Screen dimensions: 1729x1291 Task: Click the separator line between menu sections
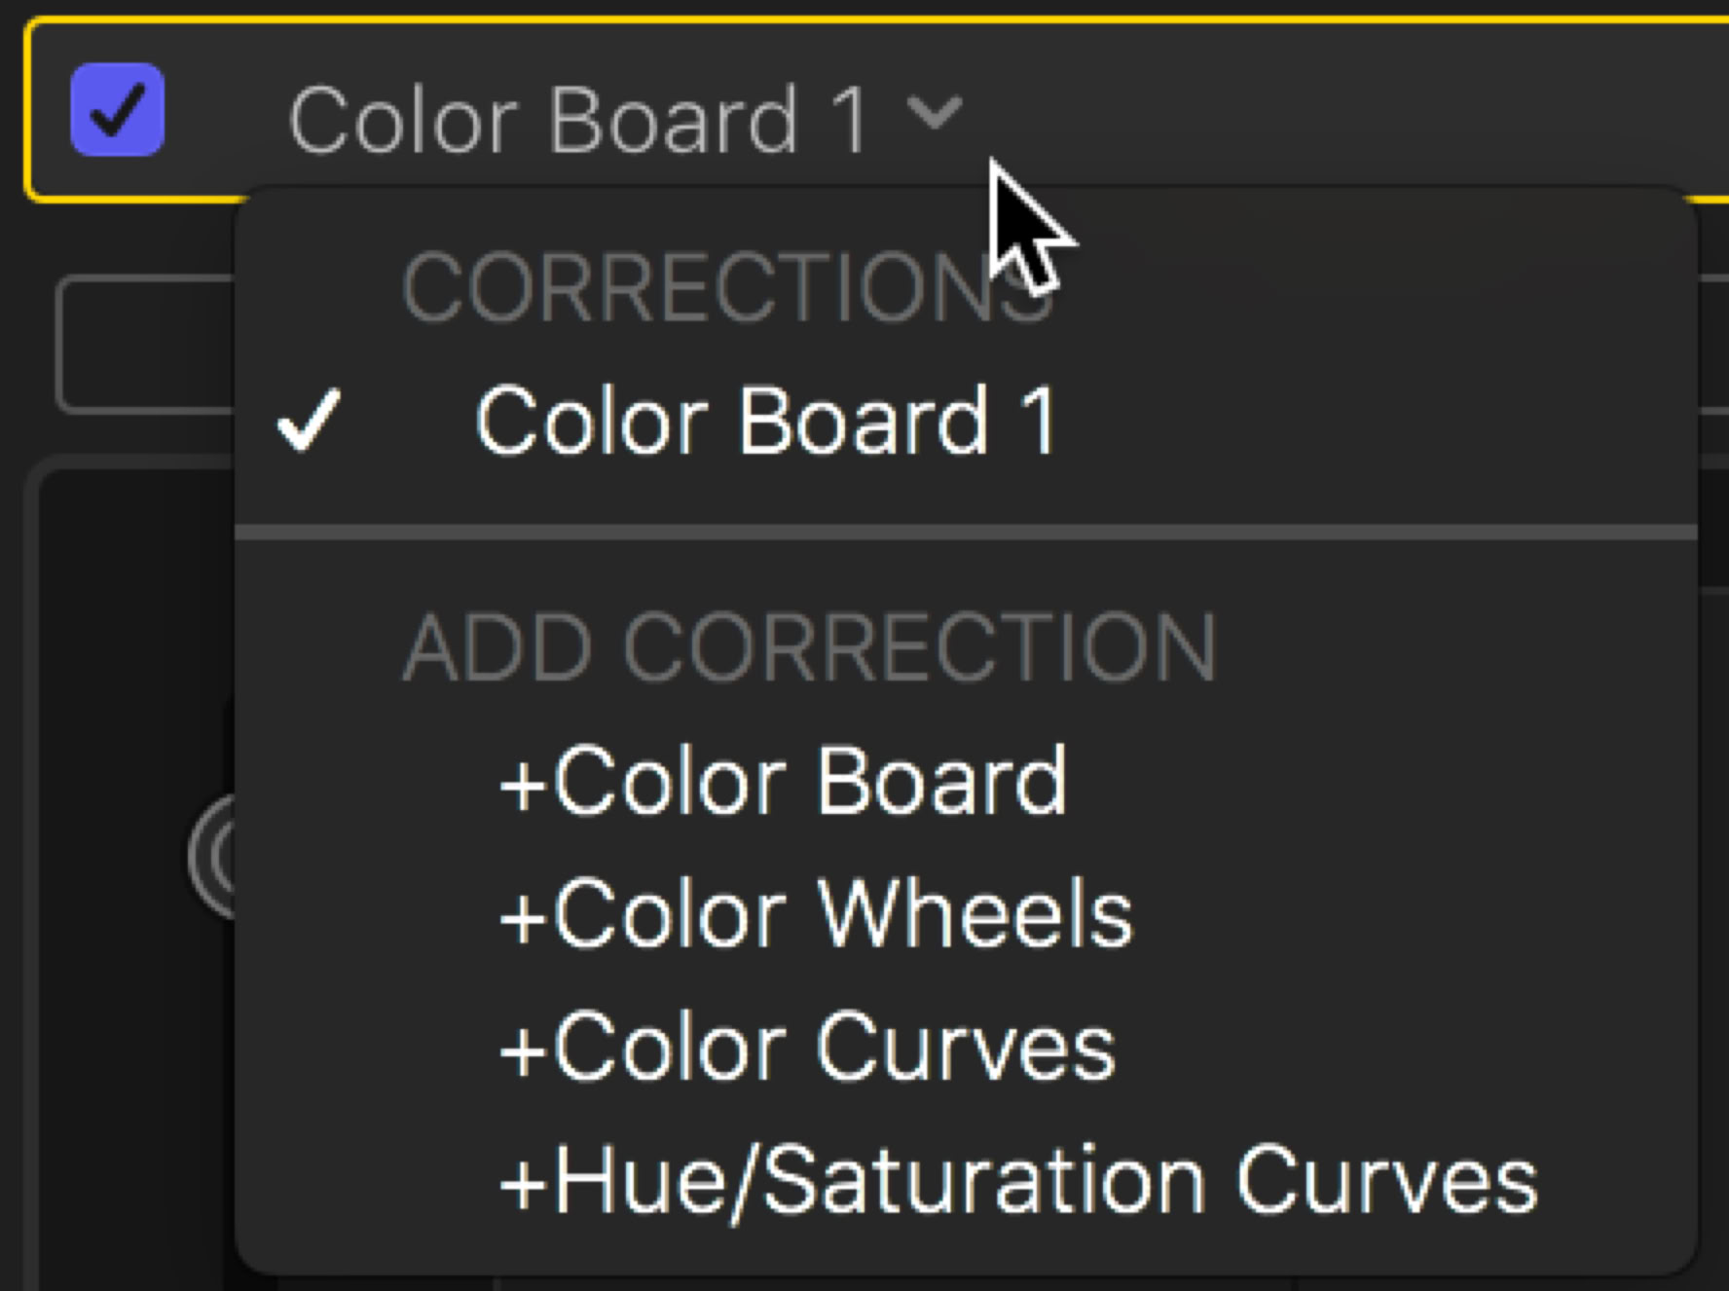point(964,533)
